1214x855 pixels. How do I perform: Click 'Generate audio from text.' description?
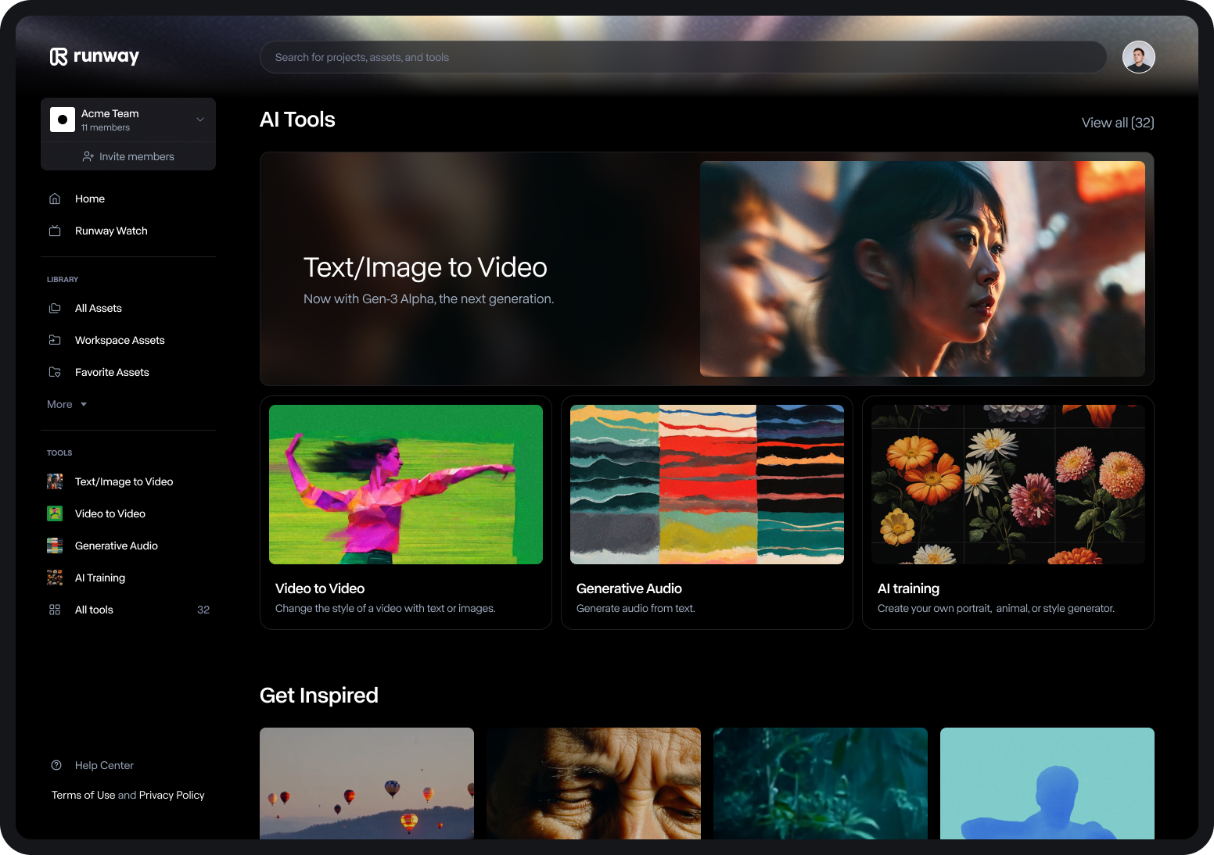point(636,608)
